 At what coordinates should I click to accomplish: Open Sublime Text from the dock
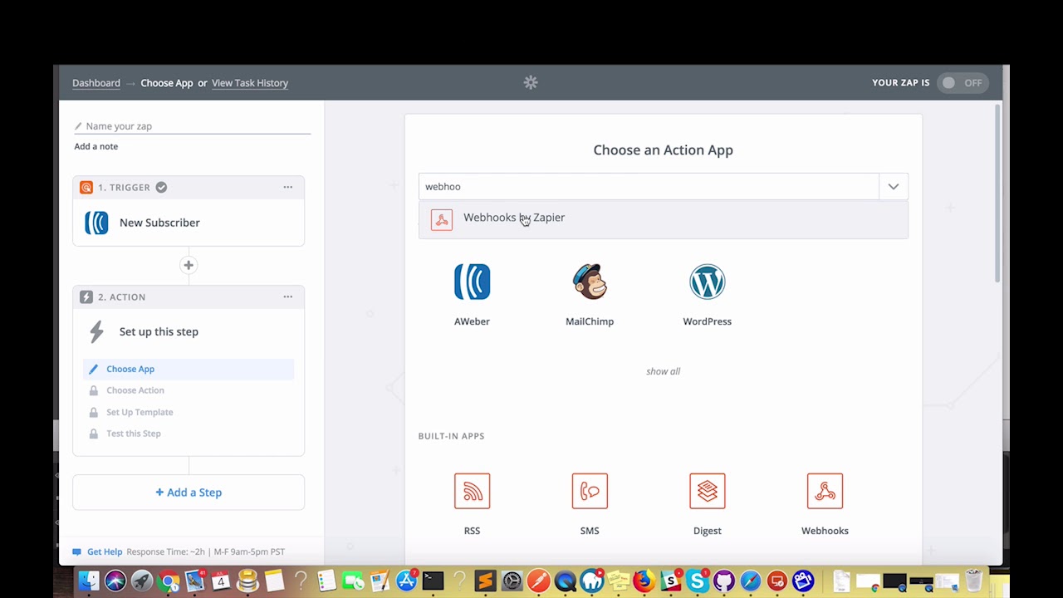485,581
